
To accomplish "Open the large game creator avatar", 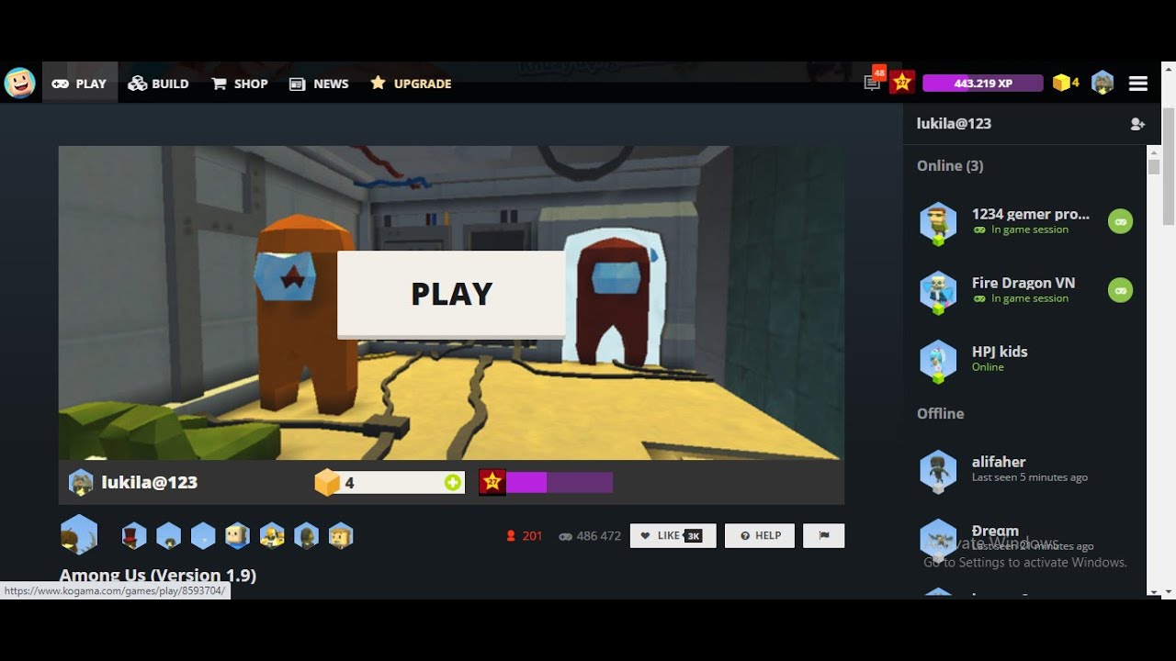I will pyautogui.click(x=79, y=534).
